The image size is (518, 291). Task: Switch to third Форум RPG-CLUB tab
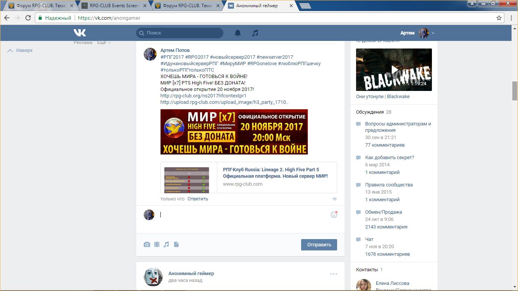point(187,6)
